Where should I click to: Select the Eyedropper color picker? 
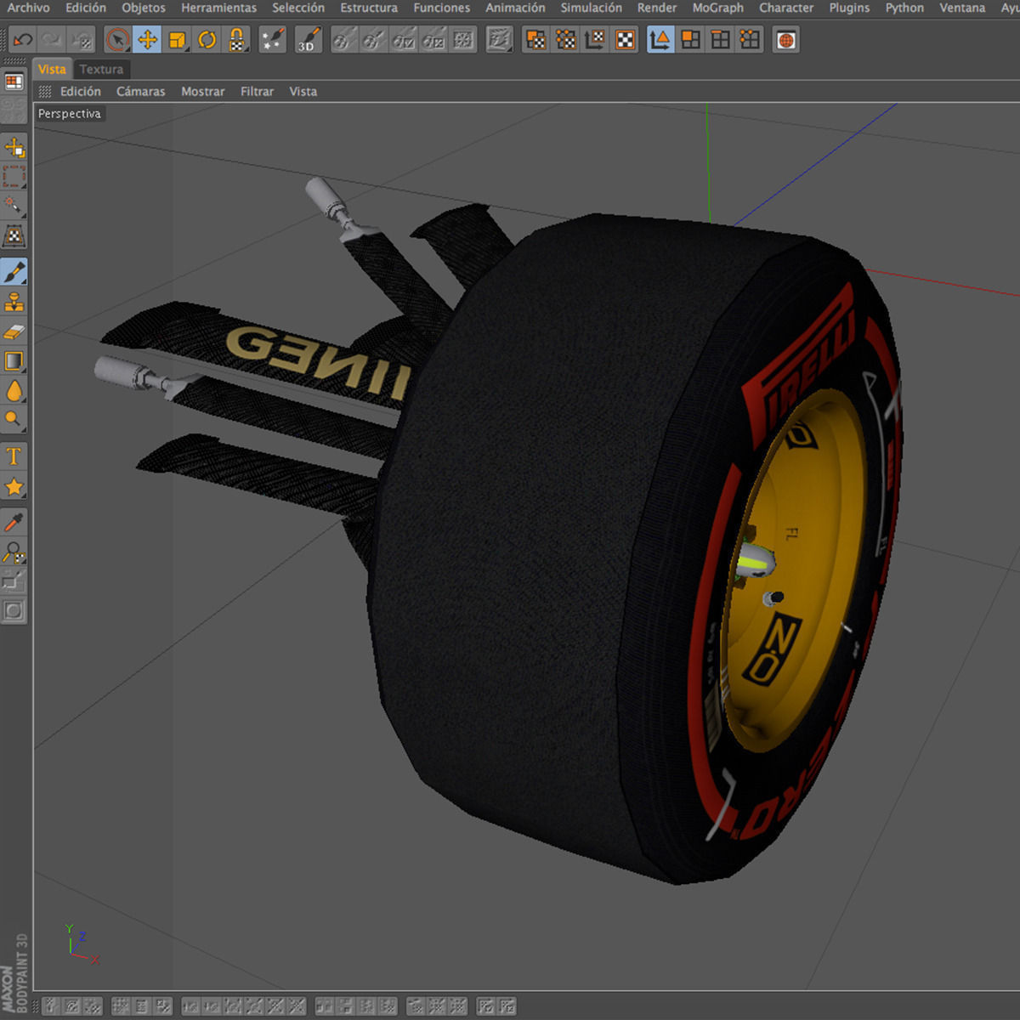[14, 522]
